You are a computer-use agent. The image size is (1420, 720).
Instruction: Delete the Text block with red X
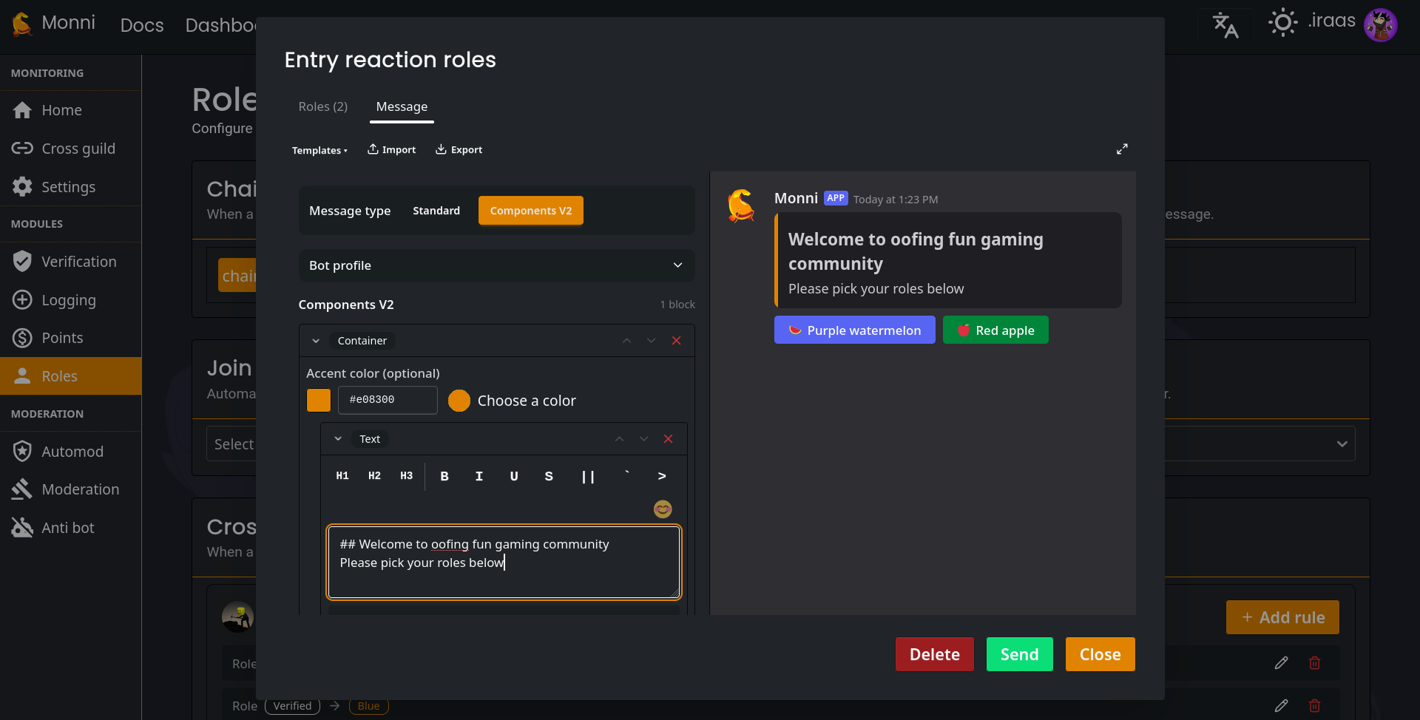[668, 439]
